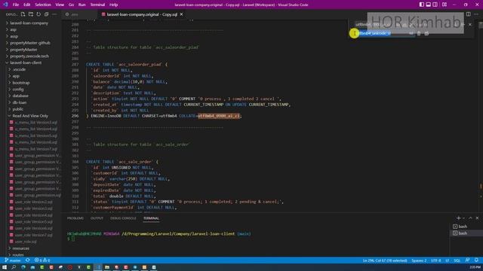Open the Go menu
The image size is (483, 271).
(x=71, y=5)
